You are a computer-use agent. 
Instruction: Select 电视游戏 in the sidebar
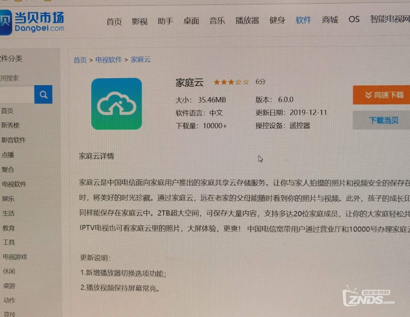(15, 257)
